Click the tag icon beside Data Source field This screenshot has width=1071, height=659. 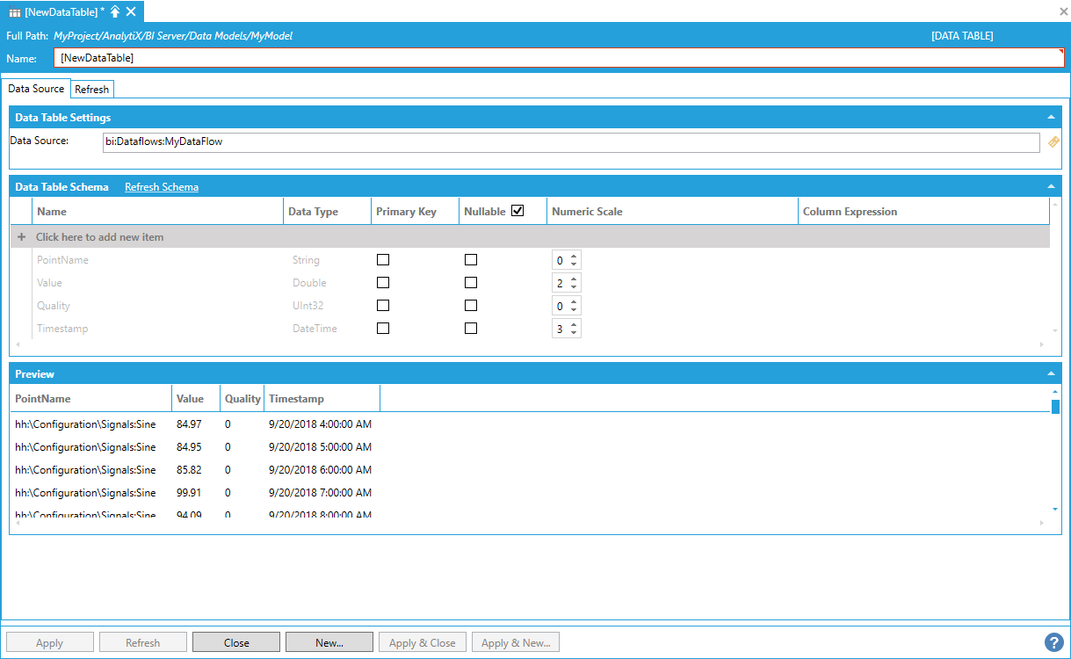(1053, 141)
